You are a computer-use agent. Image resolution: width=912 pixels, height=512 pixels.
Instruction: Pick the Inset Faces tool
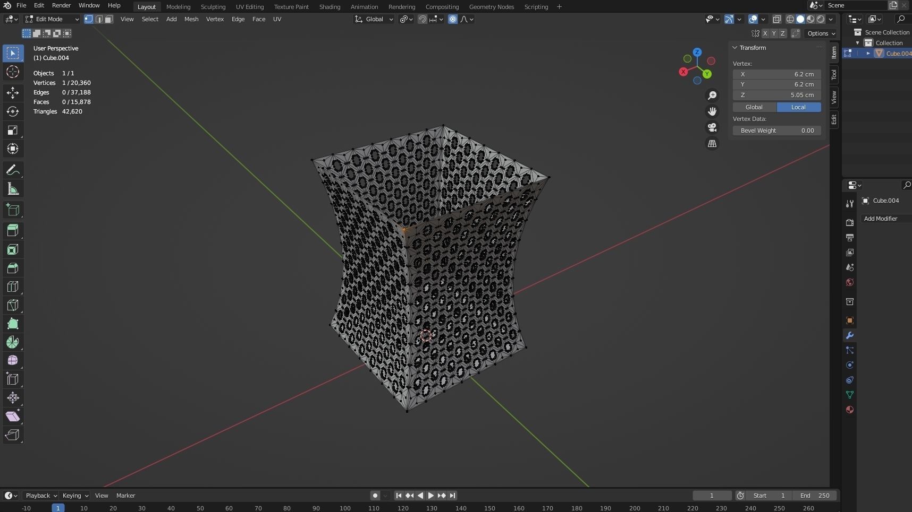pyautogui.click(x=13, y=249)
